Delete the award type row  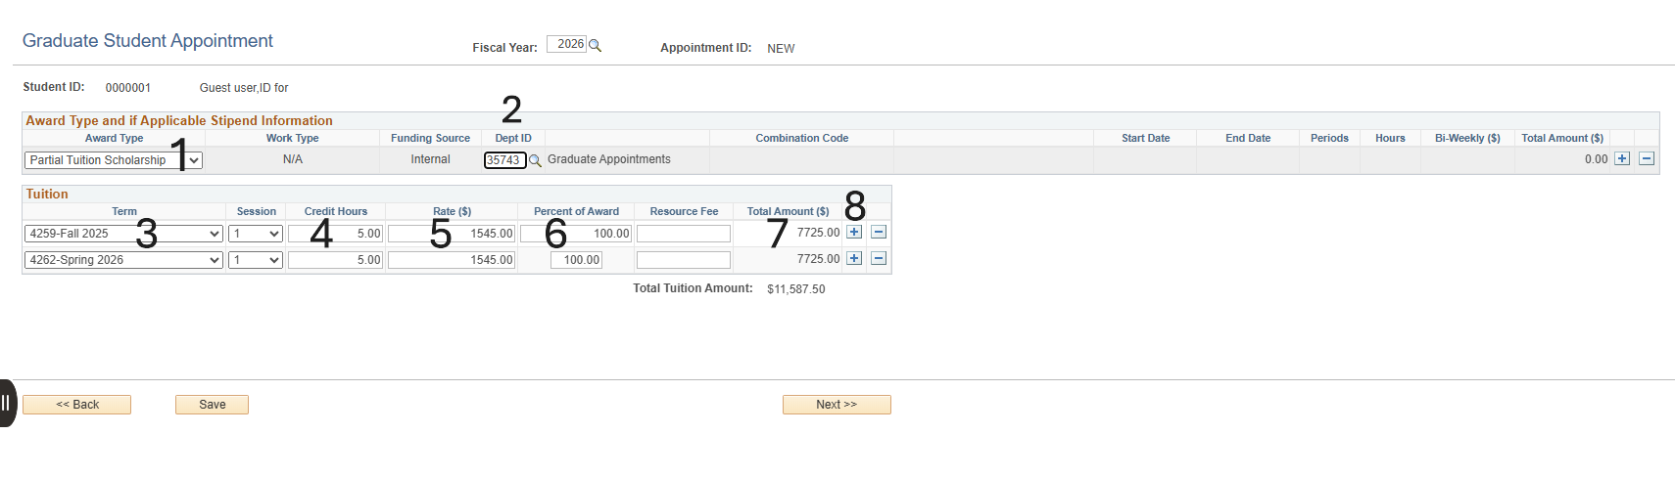[x=1647, y=158]
